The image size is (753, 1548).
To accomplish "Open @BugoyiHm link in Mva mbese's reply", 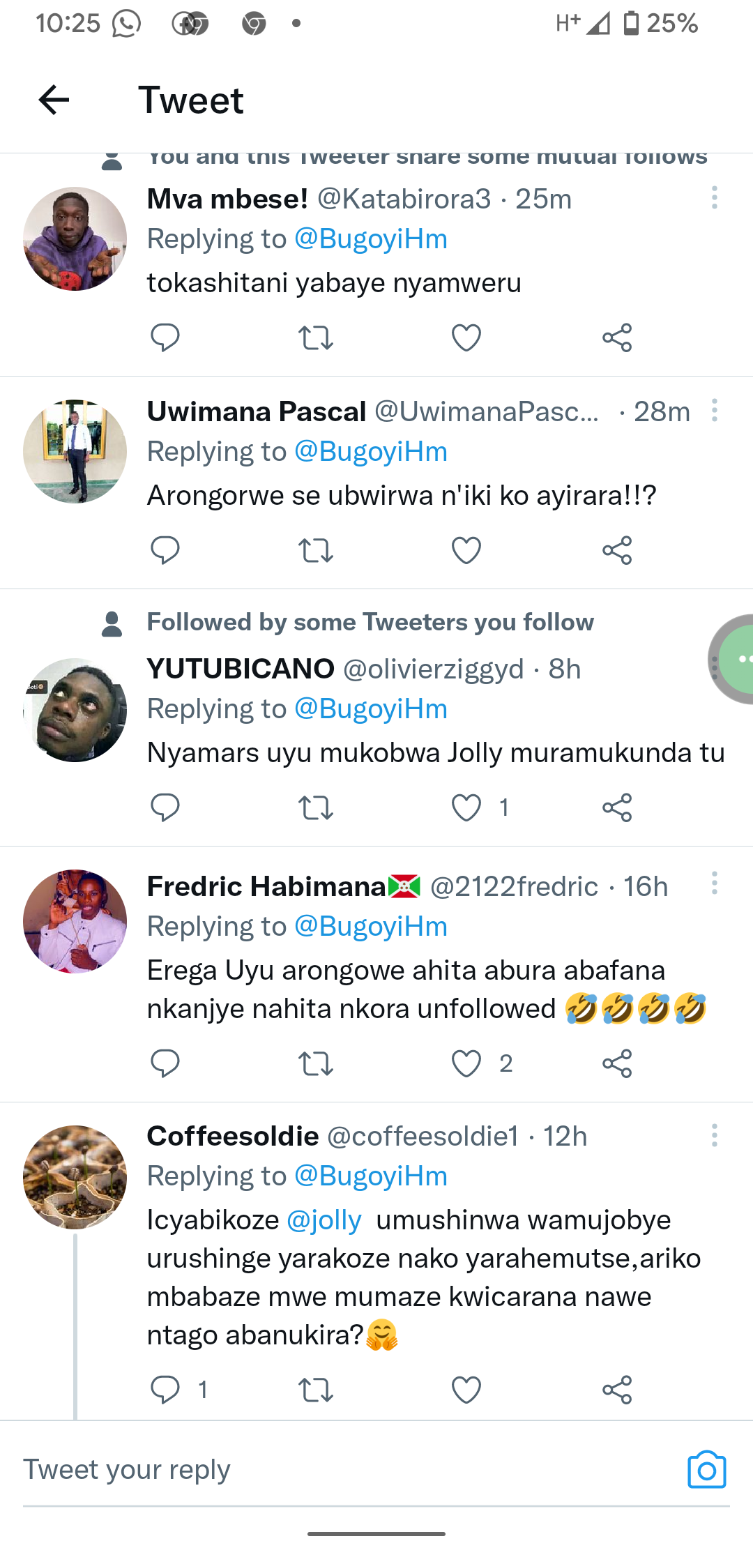I will coord(371,239).
